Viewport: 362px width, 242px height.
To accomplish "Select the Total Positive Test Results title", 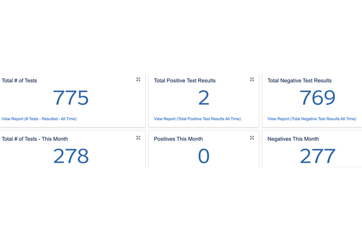I will pos(184,81).
